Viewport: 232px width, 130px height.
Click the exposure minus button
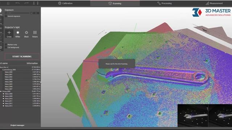coord(6,13)
